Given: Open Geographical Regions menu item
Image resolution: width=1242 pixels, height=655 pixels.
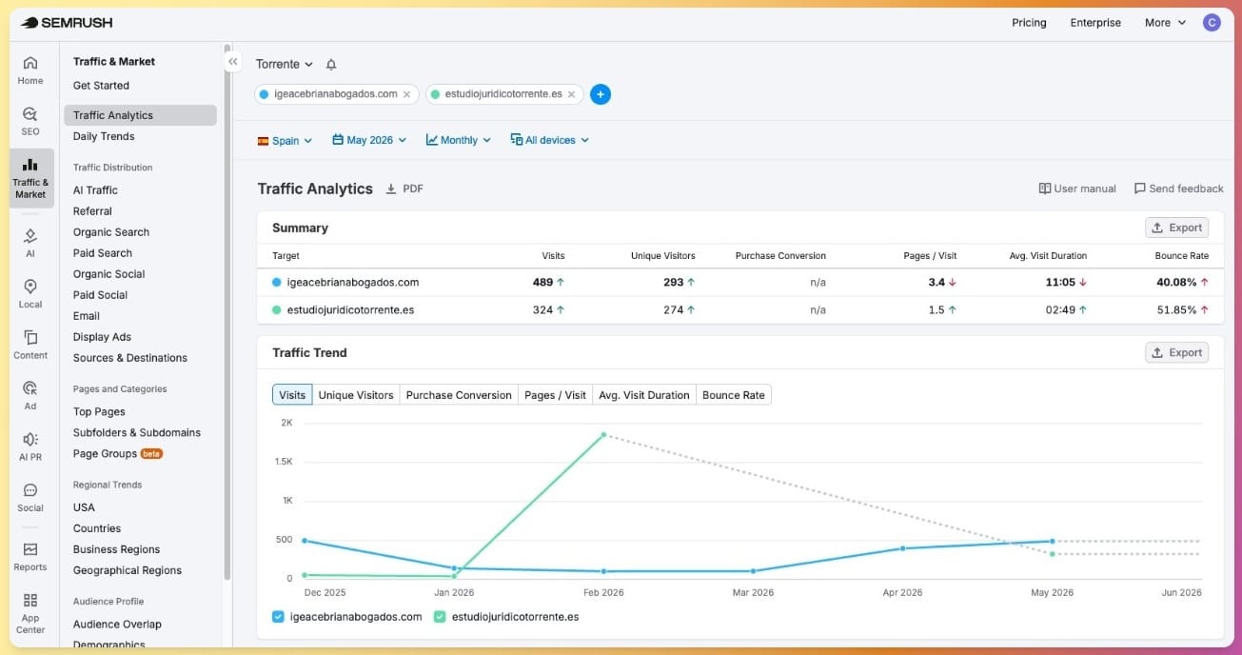Looking at the screenshot, I should (128, 570).
